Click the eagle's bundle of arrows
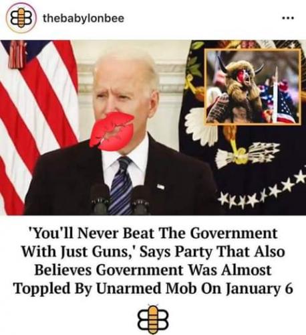The width and height of the screenshot is (306, 335). tap(248, 155)
